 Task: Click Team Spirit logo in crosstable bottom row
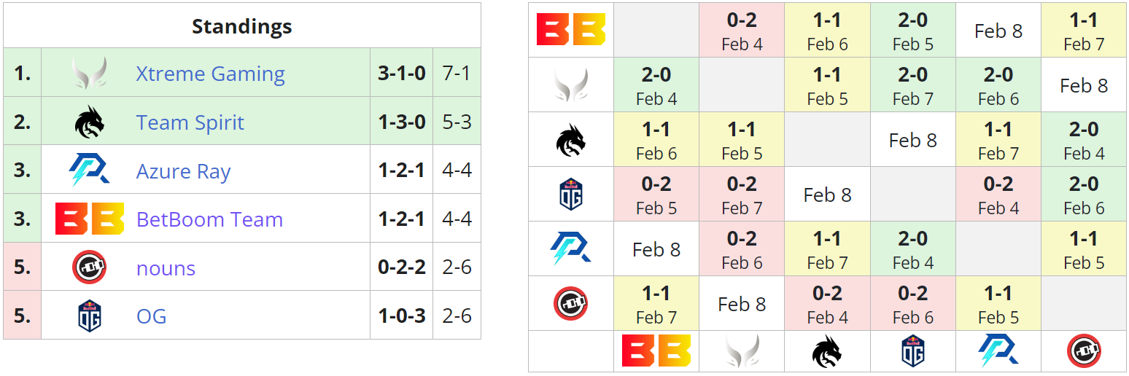[827, 351]
